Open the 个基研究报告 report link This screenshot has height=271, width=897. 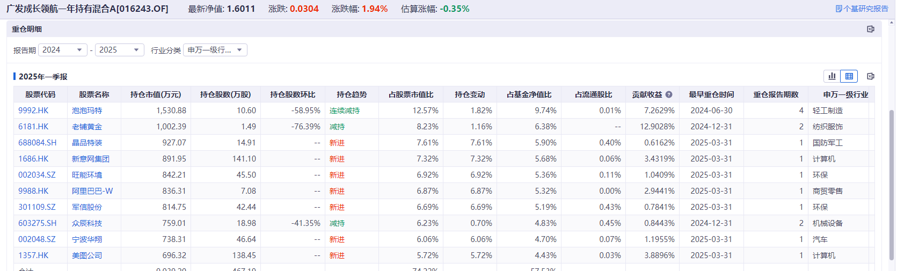pos(862,9)
